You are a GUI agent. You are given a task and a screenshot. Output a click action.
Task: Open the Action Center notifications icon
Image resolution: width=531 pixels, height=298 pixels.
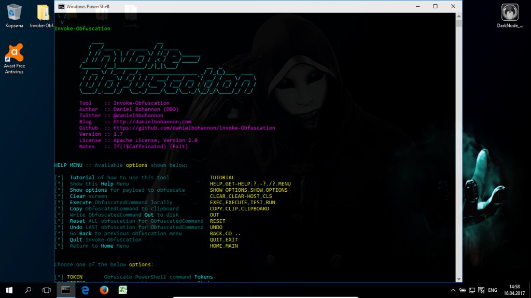[481, 290]
